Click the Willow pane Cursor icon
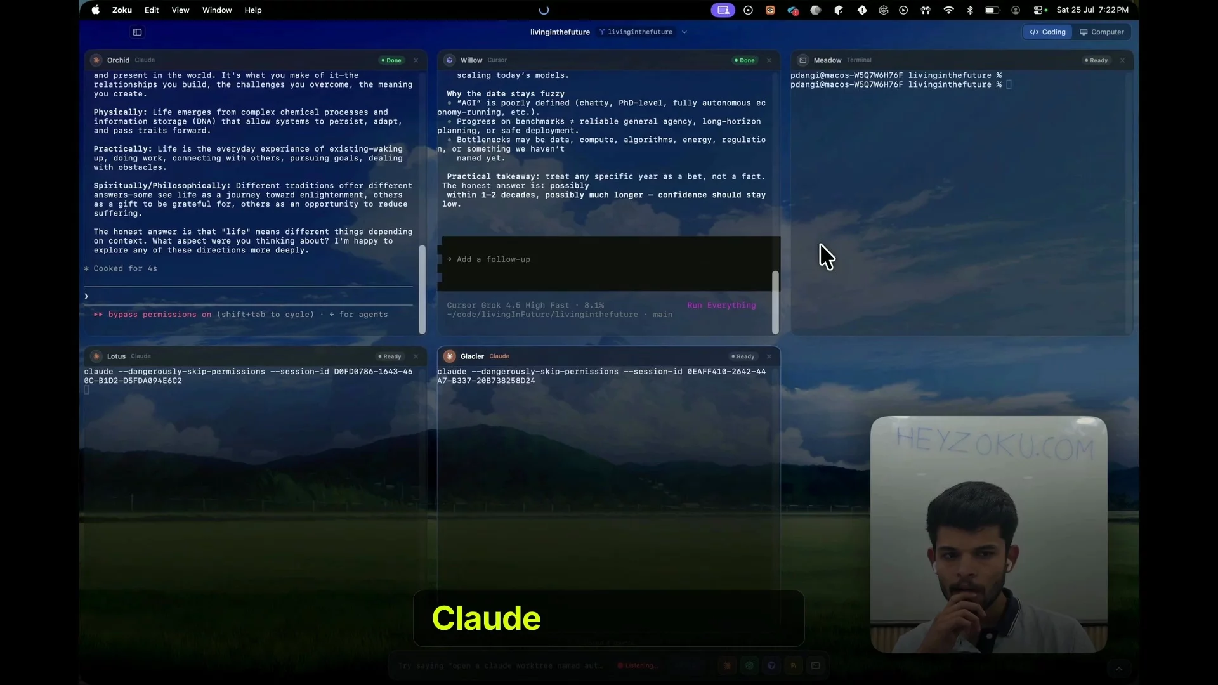1218x685 pixels. tap(450, 60)
